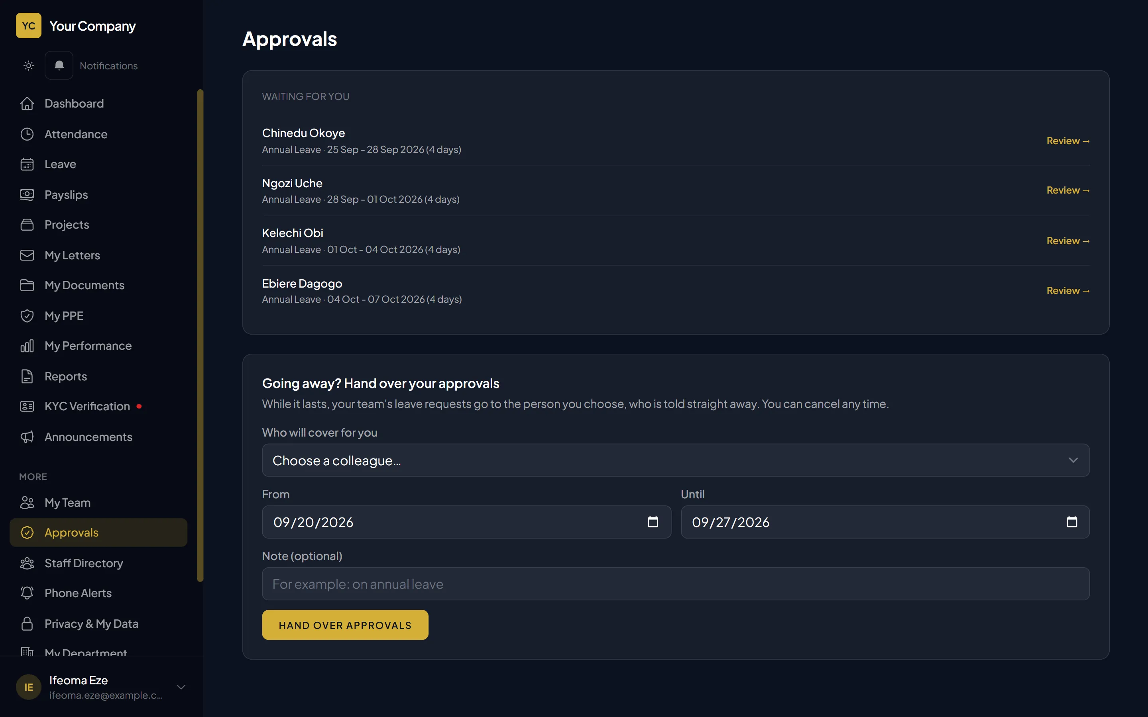
Task: Click the name Chinedu Okoye
Action: (303, 133)
